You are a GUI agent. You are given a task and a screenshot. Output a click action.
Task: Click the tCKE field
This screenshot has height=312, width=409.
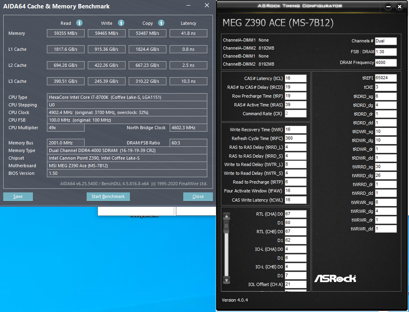click(x=386, y=87)
